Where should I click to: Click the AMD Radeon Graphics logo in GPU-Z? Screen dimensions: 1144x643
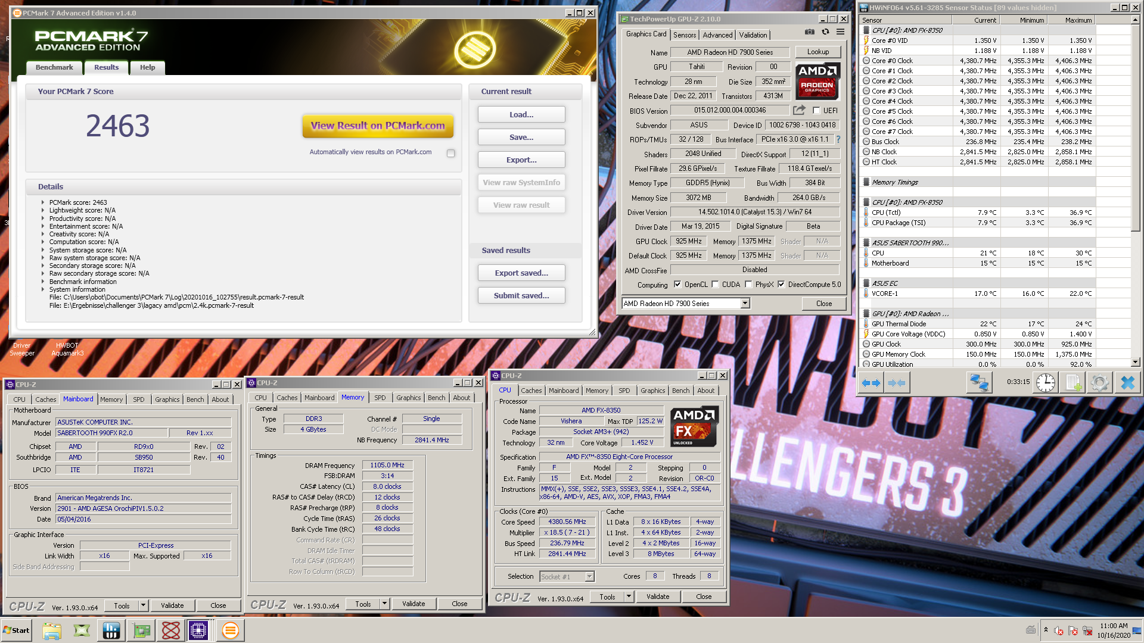click(817, 81)
